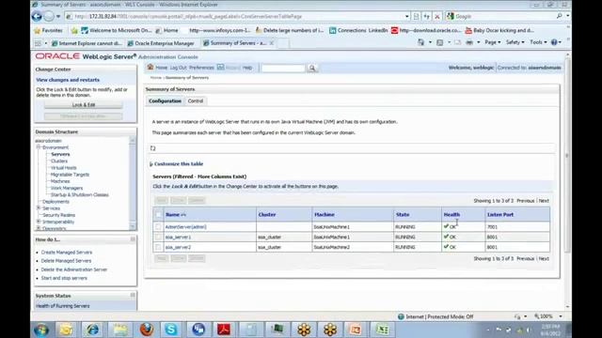Switch to the Control tab

(x=196, y=101)
